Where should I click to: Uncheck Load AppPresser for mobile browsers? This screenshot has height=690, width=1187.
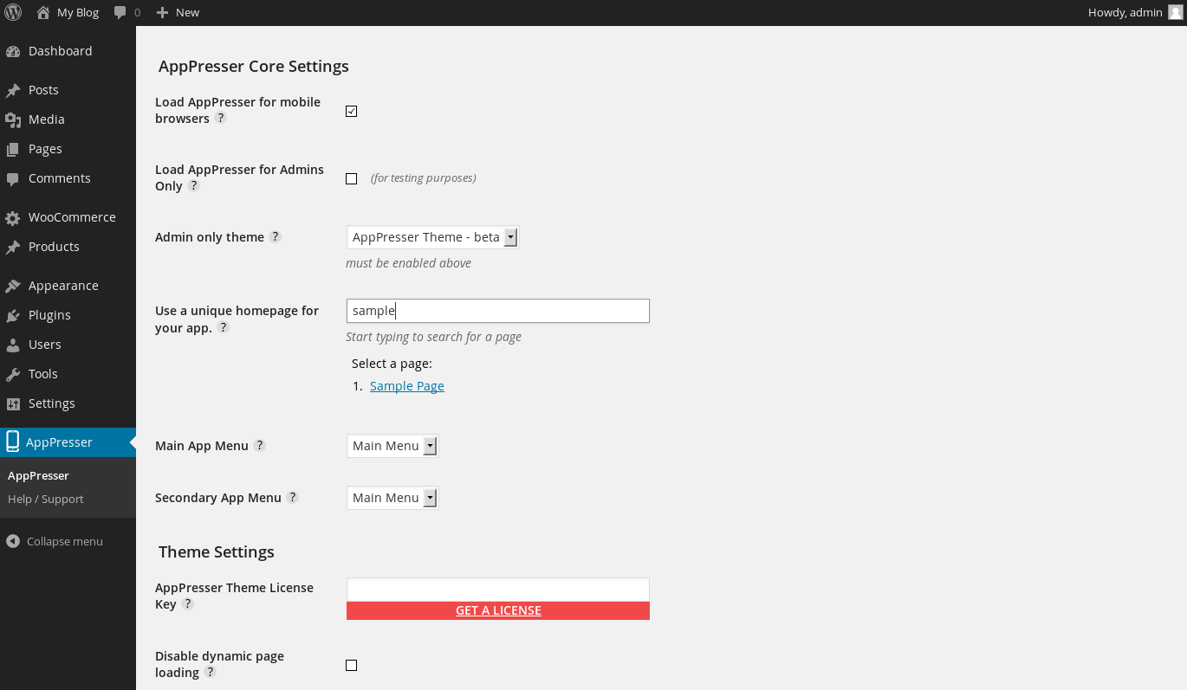click(x=351, y=111)
